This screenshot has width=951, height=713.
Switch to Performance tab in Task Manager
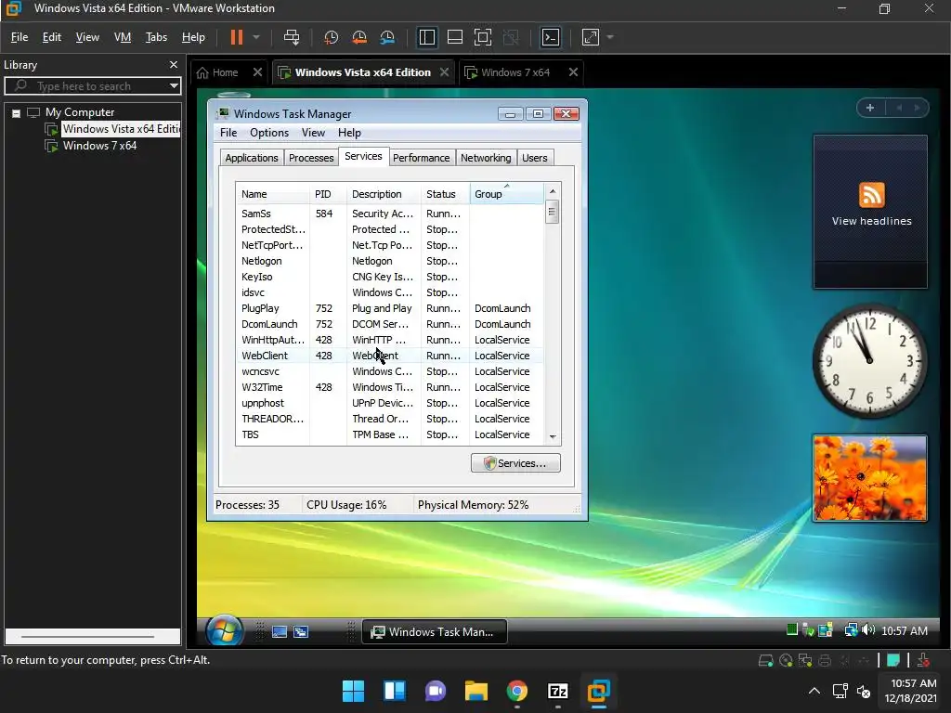pyautogui.click(x=422, y=158)
